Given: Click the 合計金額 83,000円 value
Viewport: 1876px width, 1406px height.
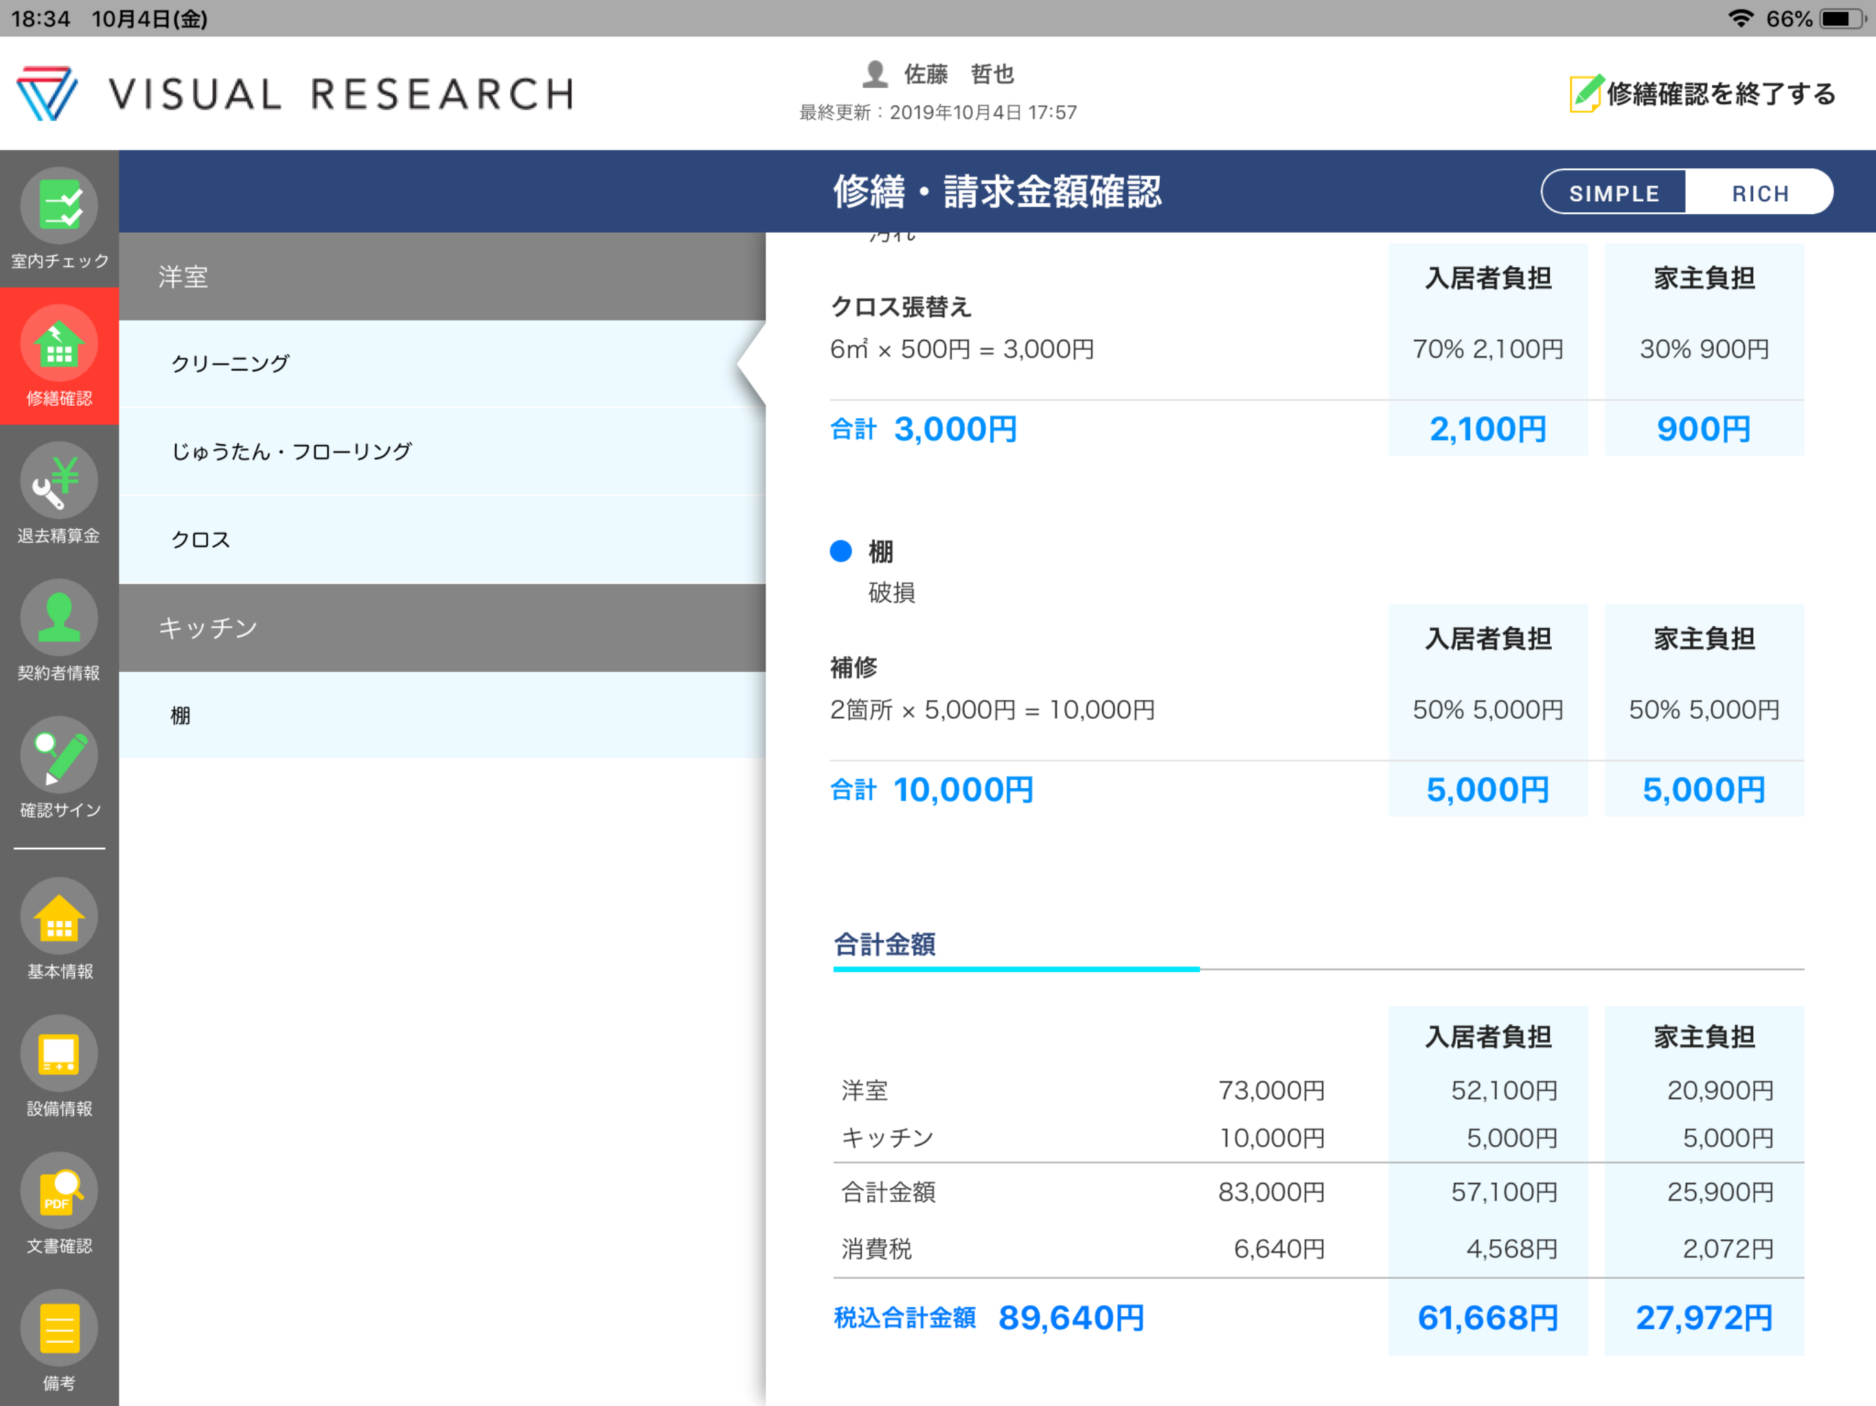Looking at the screenshot, I should [1271, 1192].
